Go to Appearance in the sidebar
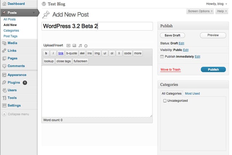 click(x=17, y=75)
